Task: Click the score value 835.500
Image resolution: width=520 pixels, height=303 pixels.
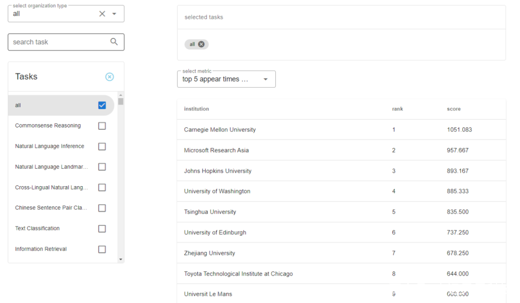Action: [x=458, y=212]
